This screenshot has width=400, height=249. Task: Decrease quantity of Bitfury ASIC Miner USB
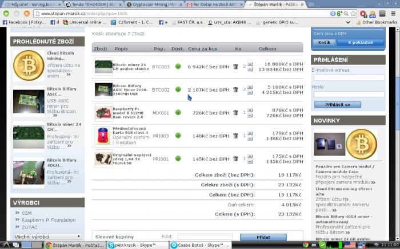[250, 92]
